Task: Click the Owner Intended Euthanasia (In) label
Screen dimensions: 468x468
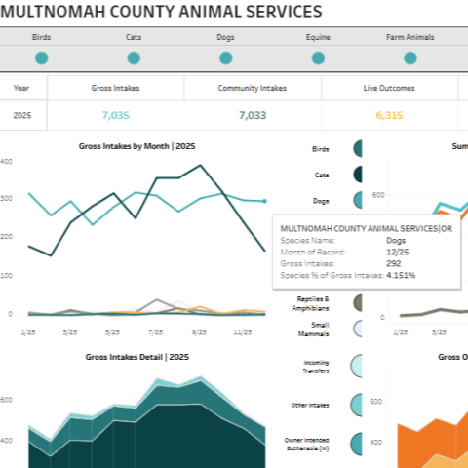Action: pos(307,445)
